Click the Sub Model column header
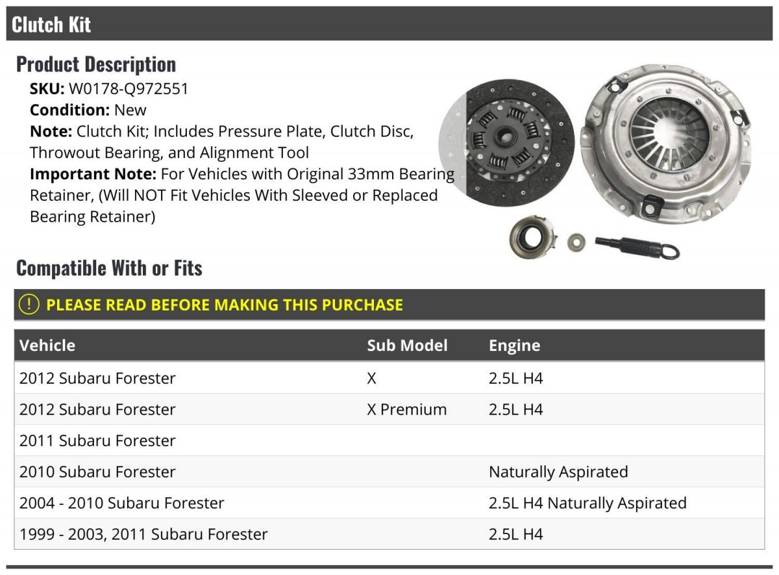Screen dimensions: 779x575 (x=407, y=346)
